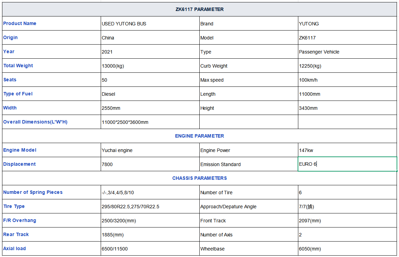This screenshot has width=399, height=257.
Task: Click the China origin value cell
Action: [150, 37]
